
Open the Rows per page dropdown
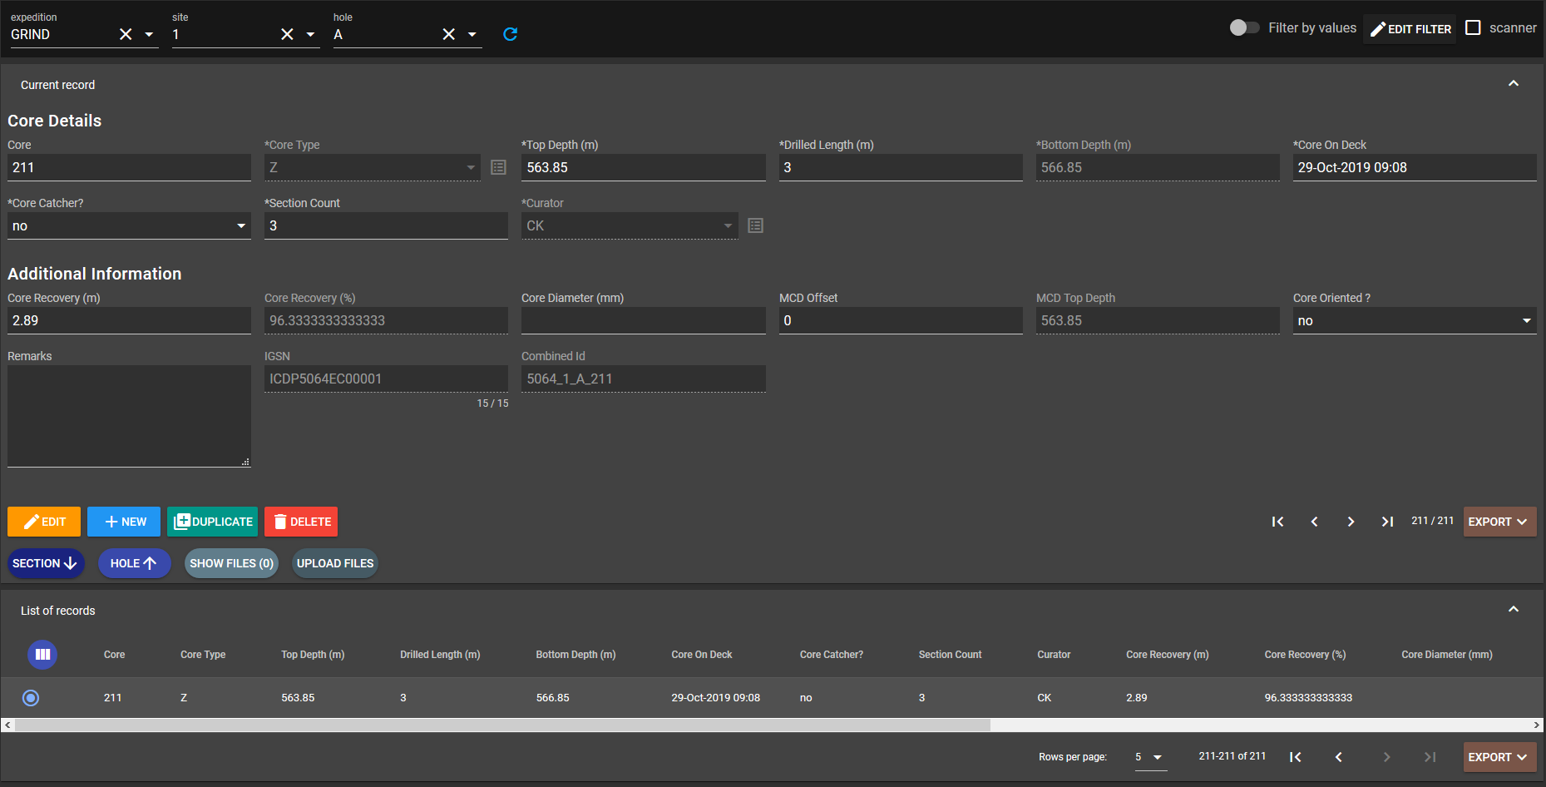point(1149,757)
